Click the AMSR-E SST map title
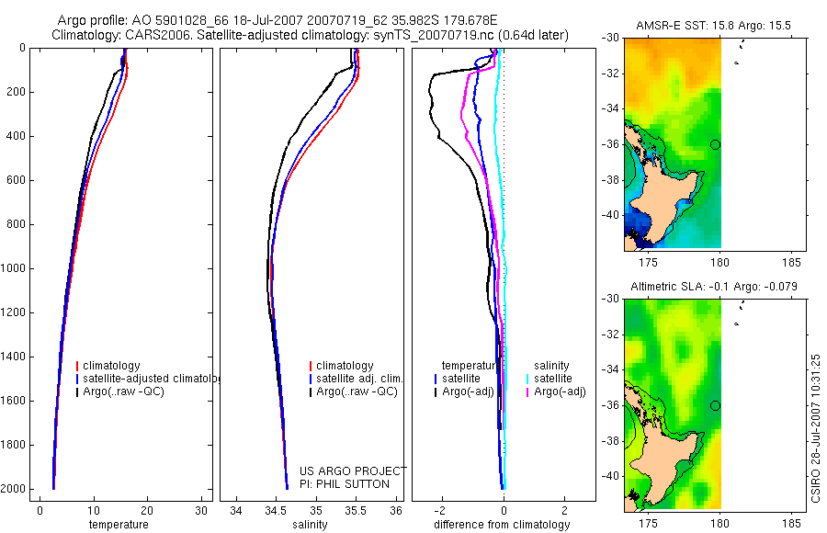This screenshot has height=533, width=827. [713, 26]
